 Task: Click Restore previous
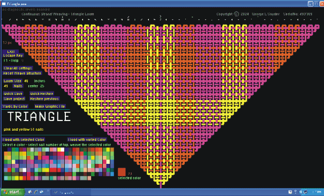[44, 99]
